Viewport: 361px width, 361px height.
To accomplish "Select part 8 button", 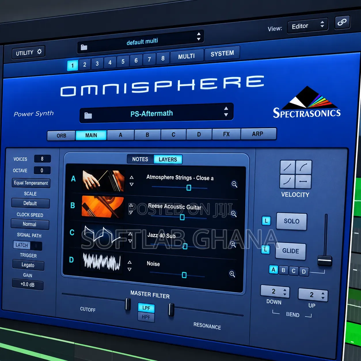I will [163, 58].
